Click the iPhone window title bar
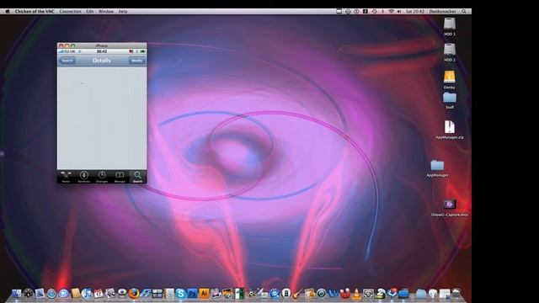The height and width of the screenshot is (303, 539). pyautogui.click(x=102, y=45)
